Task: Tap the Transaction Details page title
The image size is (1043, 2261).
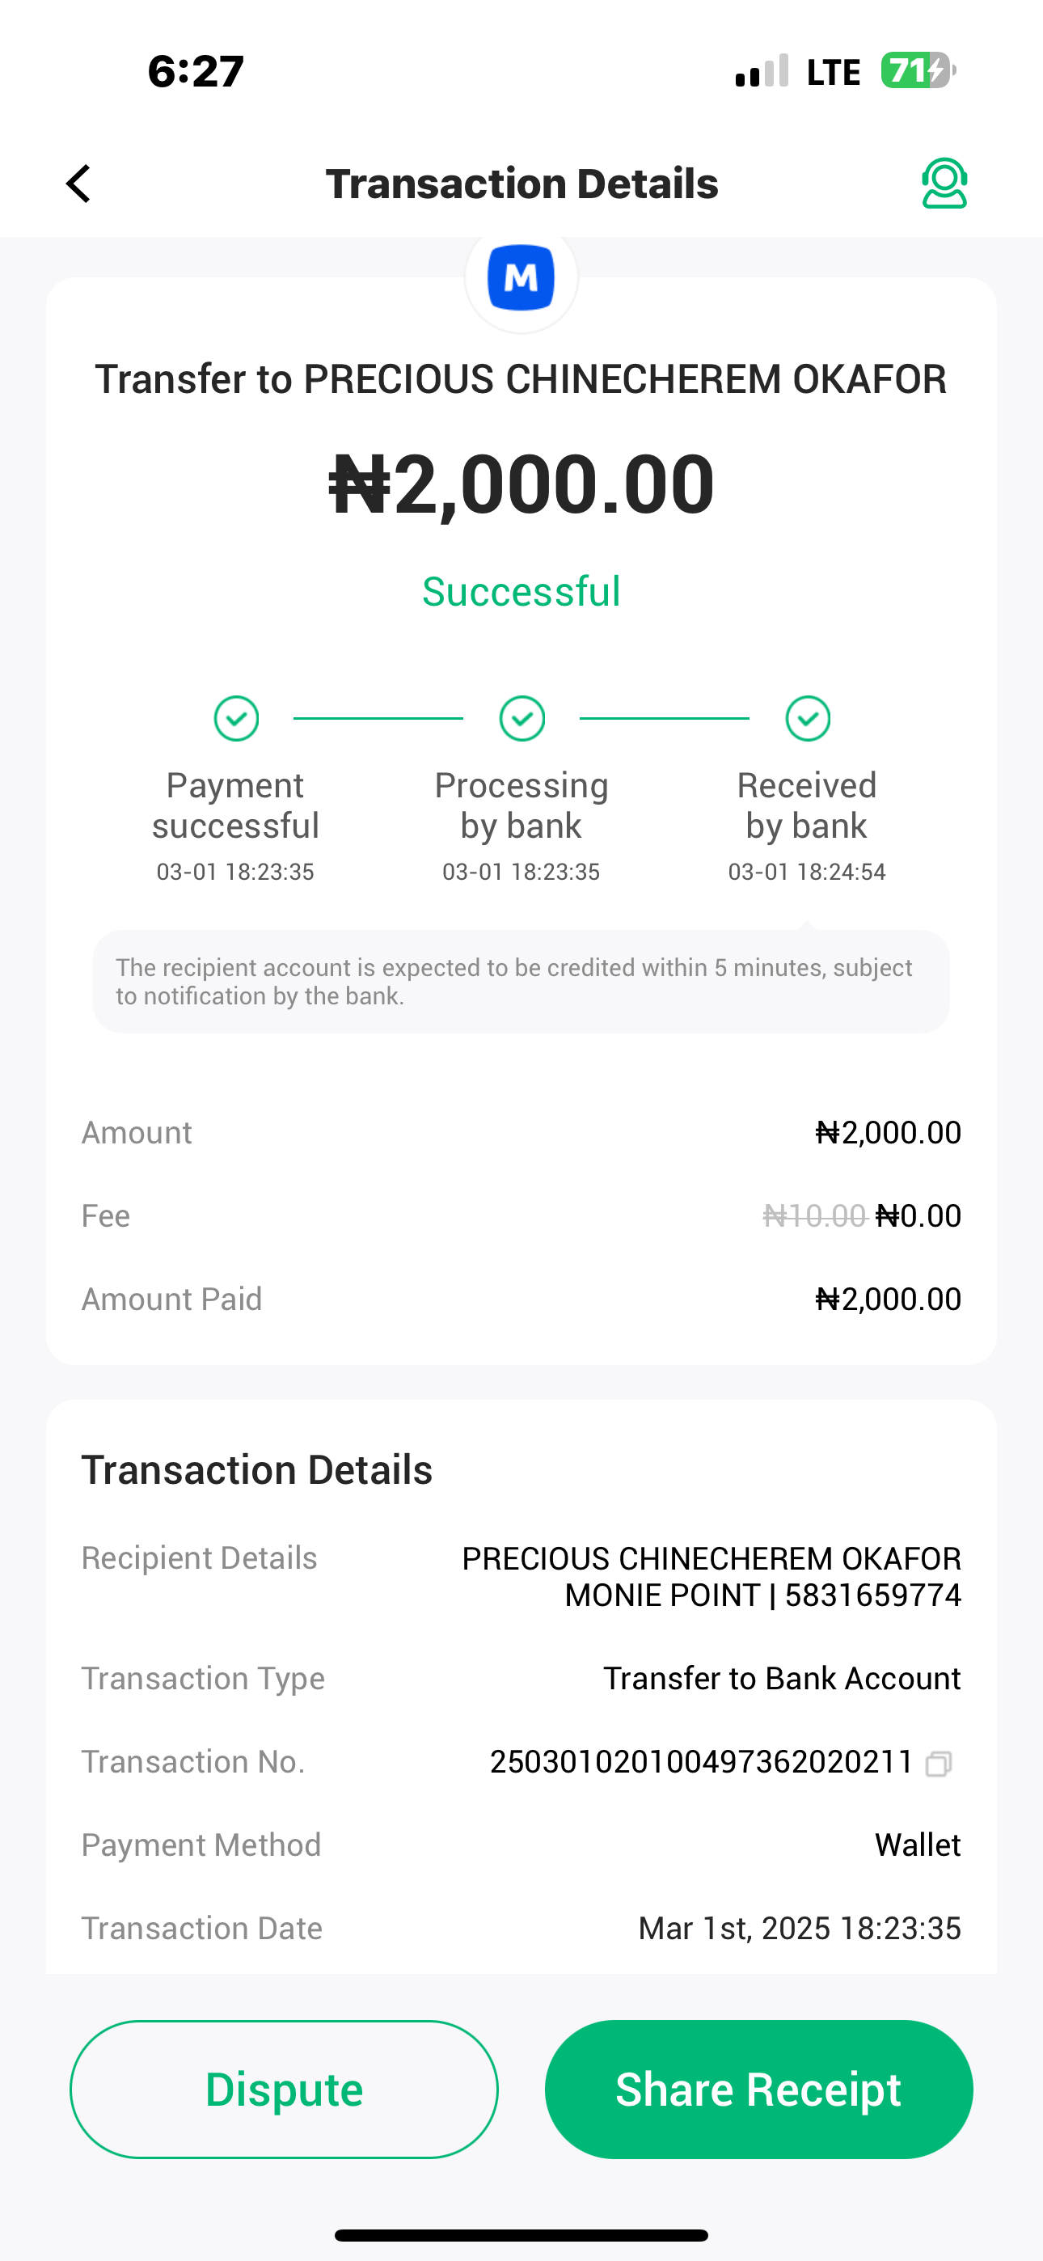Action: pos(521,184)
